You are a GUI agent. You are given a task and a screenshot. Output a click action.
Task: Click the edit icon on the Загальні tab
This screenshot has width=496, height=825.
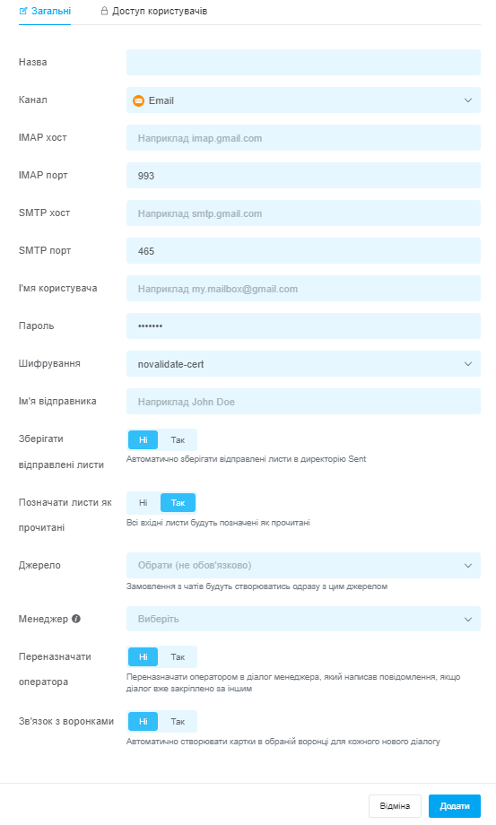[23, 11]
